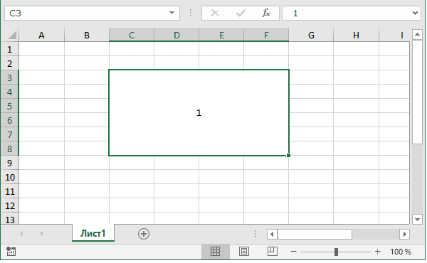Click the macro recording status bar icon
The width and height of the screenshot is (427, 263).
click(11, 252)
